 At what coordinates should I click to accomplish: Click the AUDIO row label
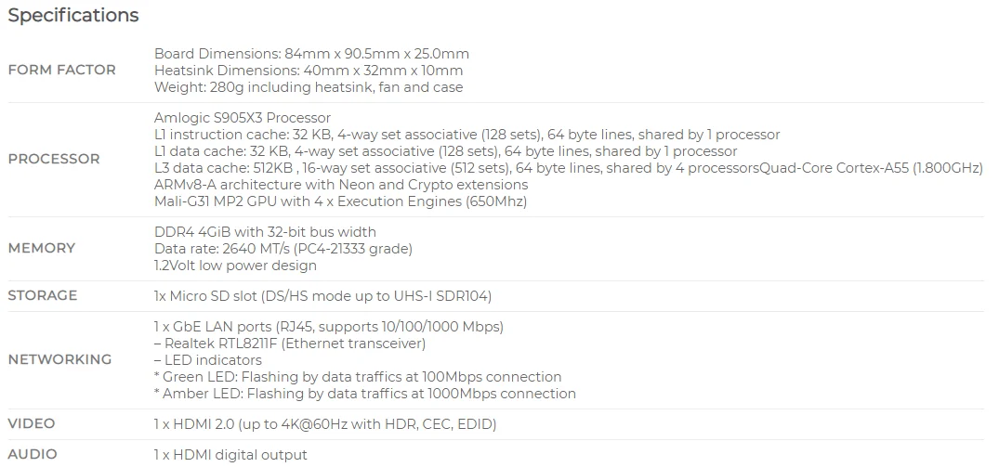(x=33, y=455)
